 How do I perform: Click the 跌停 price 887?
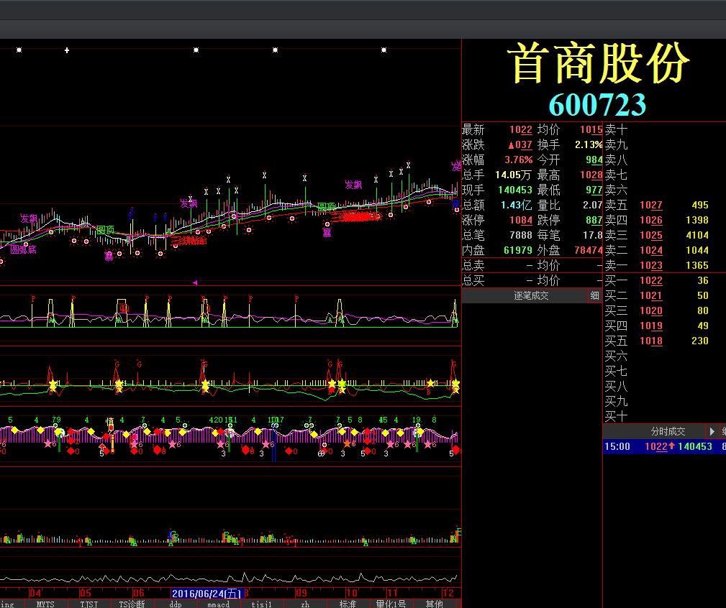pyautogui.click(x=594, y=220)
